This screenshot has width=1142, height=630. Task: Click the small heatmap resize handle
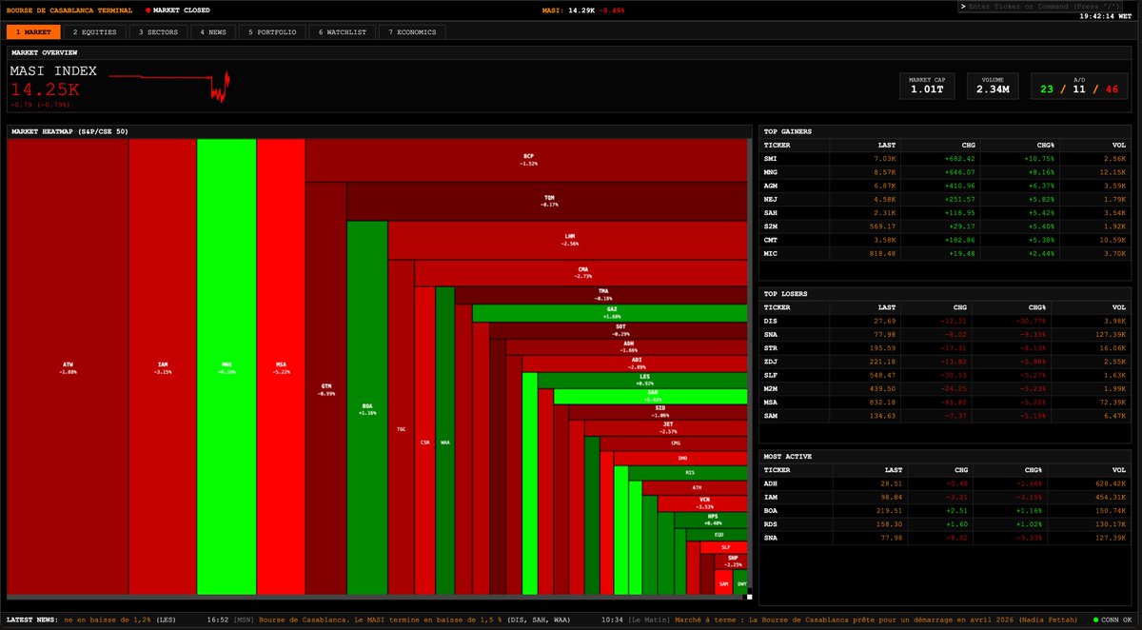(748, 597)
